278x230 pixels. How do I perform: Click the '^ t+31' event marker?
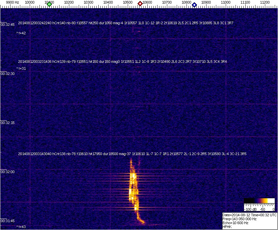[21, 68]
